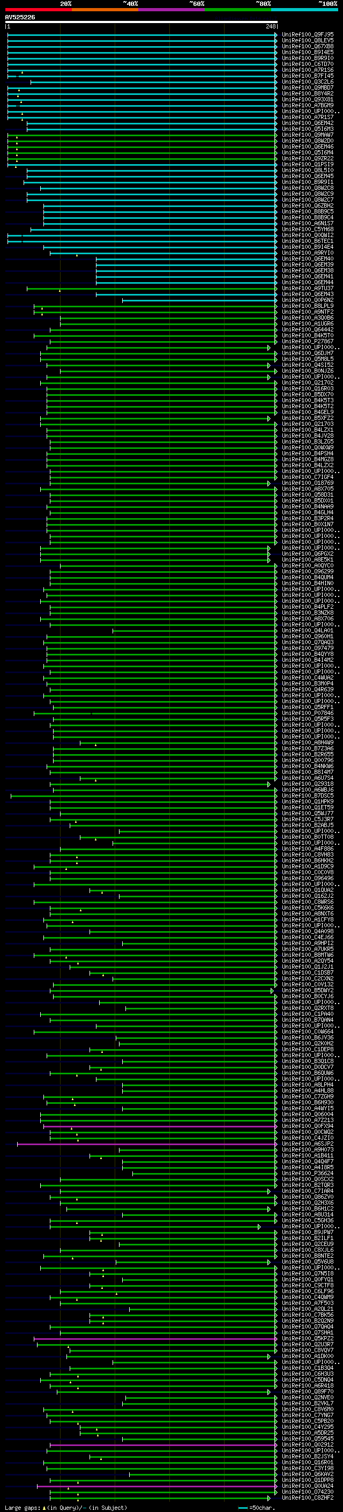
Task: Select the UniRef100_Q21703 label
Action: pyautogui.click(x=307, y=424)
